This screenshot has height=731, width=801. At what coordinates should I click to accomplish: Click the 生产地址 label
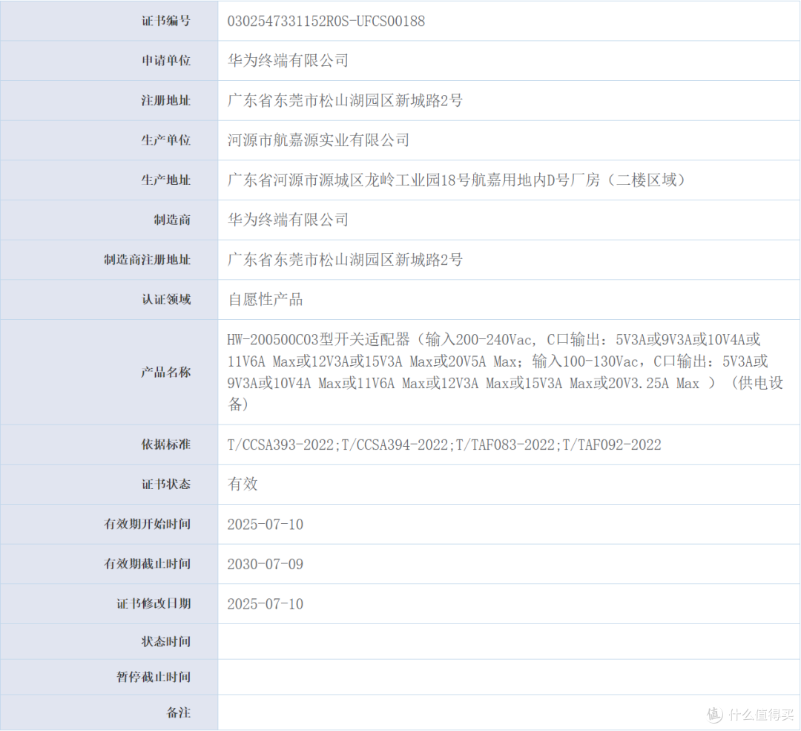[x=166, y=180]
